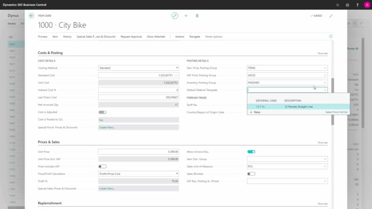Open settings gear in top bar

pos(348,5)
